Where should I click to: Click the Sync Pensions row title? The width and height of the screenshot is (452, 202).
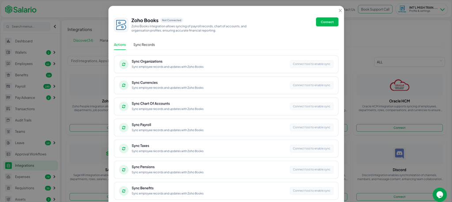point(143,167)
